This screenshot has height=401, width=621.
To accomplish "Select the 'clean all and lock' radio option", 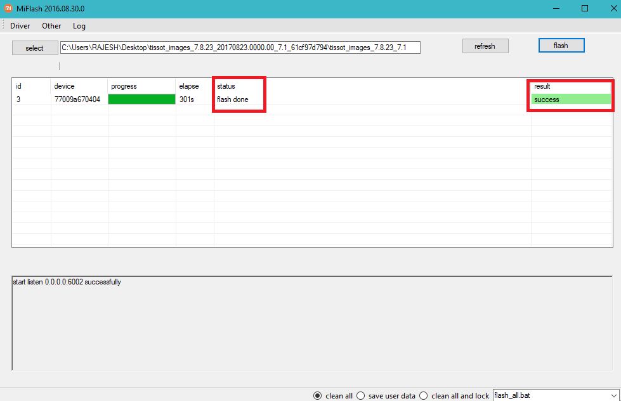I will [454, 396].
